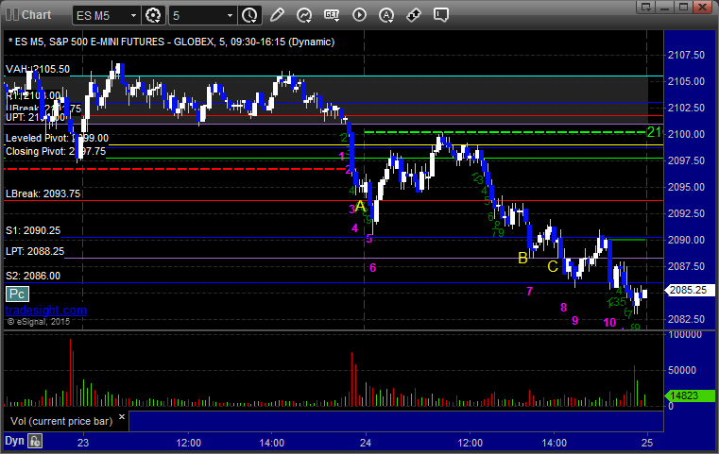This screenshot has width=719, height=454.
Task: Open the studies chart-line icon menu
Action: [x=304, y=15]
